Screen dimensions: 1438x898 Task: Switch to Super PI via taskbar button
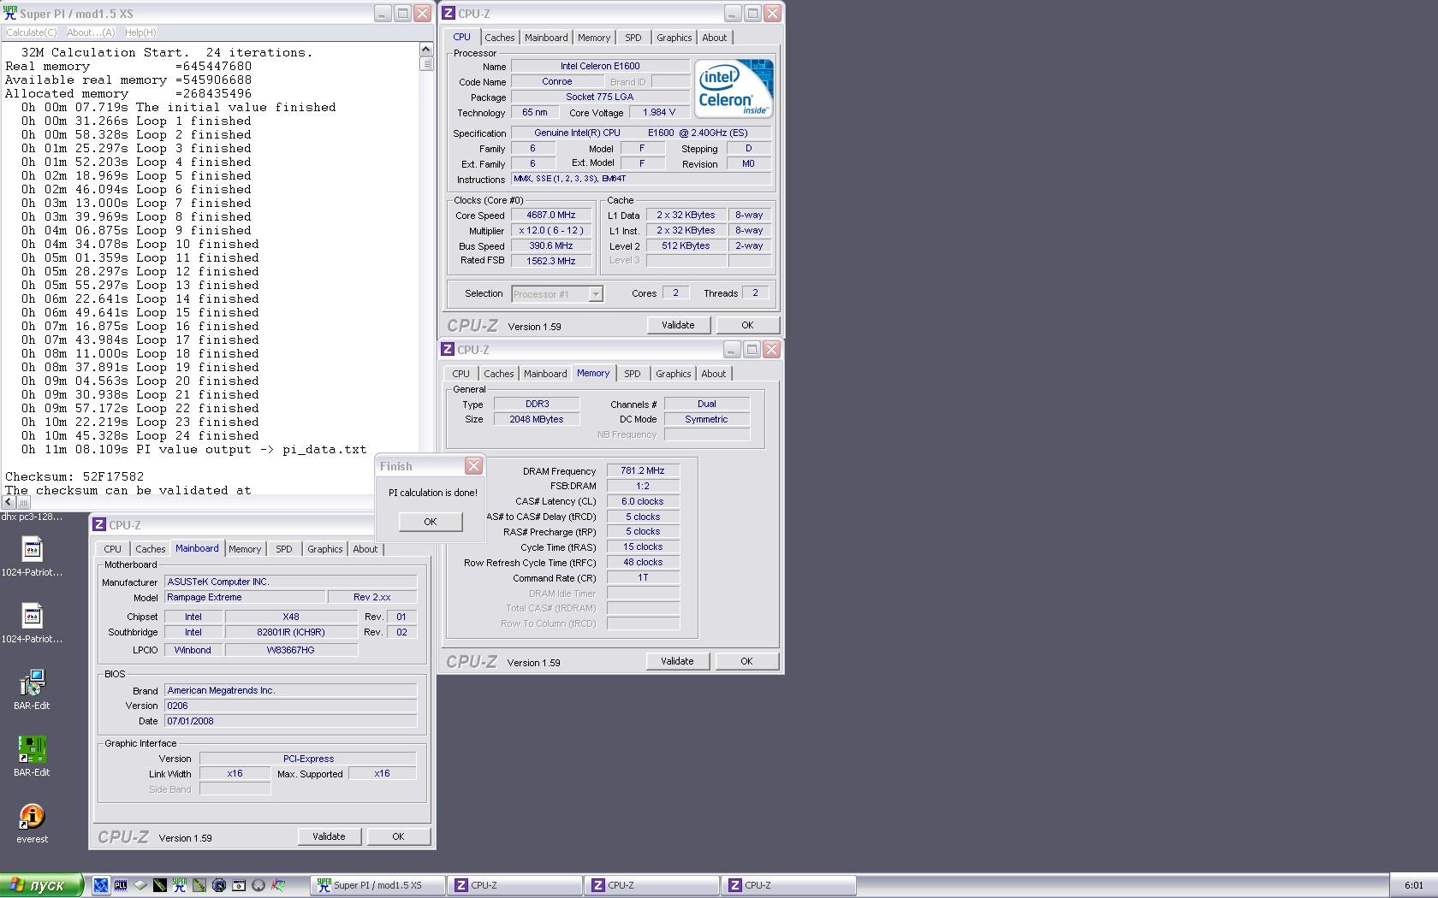[377, 885]
